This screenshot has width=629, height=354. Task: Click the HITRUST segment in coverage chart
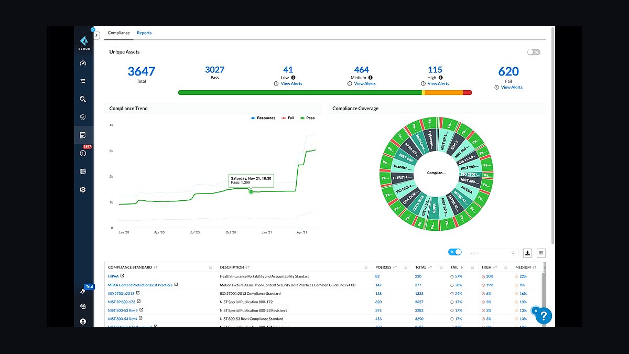(x=404, y=178)
